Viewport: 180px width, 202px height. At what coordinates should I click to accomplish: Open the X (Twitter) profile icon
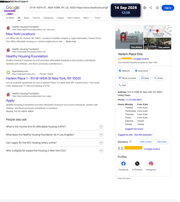click(137, 164)
